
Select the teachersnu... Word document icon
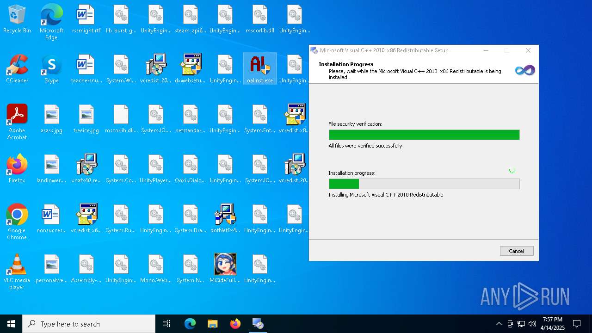coord(86,69)
